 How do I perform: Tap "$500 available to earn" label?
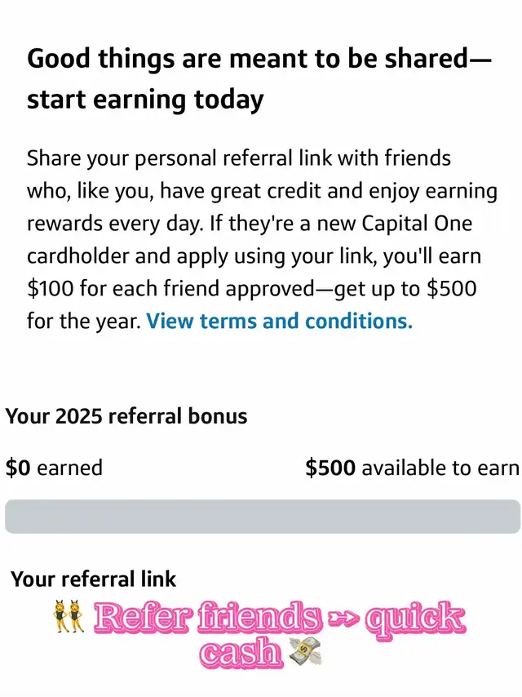(412, 468)
